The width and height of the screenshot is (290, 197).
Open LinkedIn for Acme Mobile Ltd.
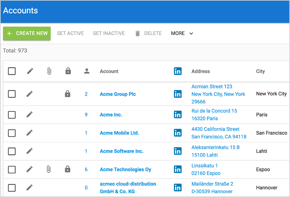[x=178, y=133]
